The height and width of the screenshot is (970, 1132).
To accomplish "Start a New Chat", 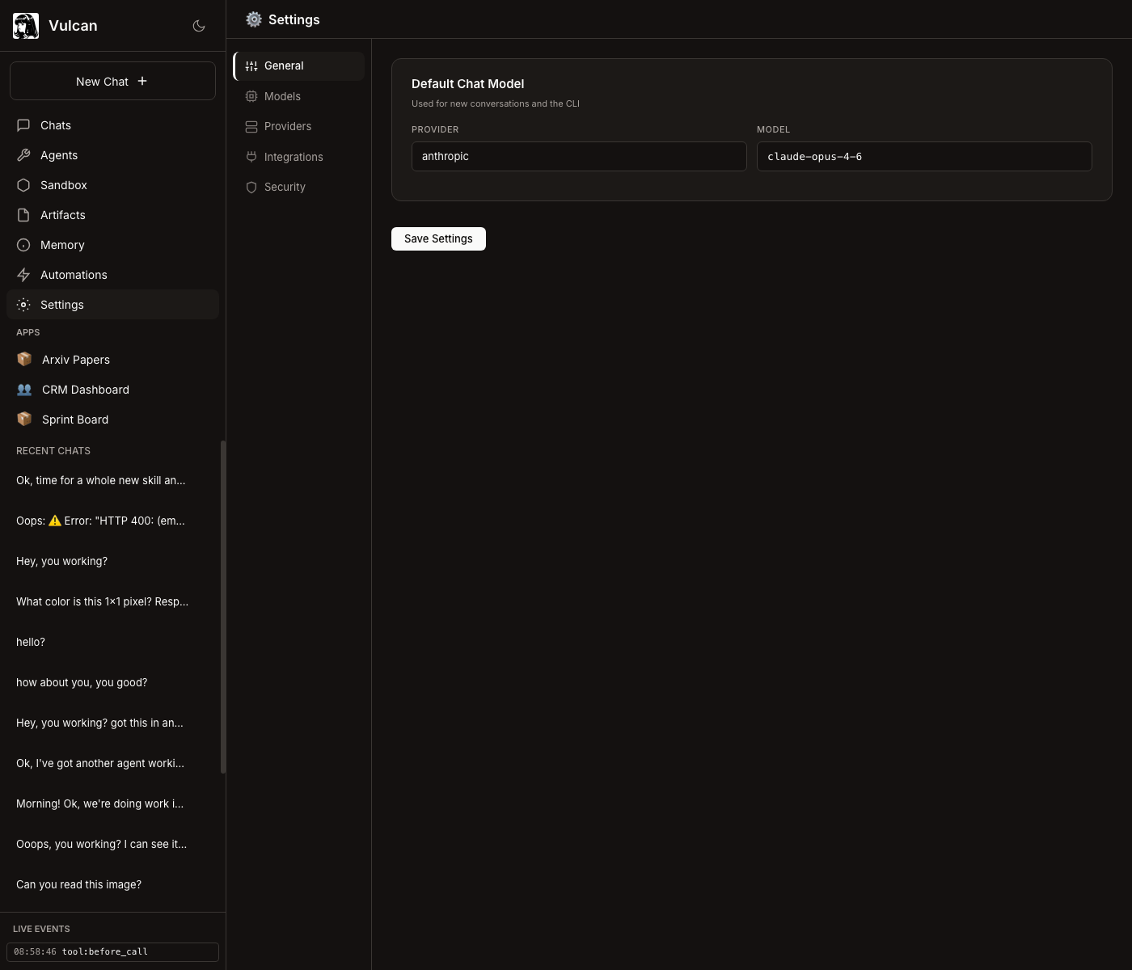I will click(x=112, y=82).
